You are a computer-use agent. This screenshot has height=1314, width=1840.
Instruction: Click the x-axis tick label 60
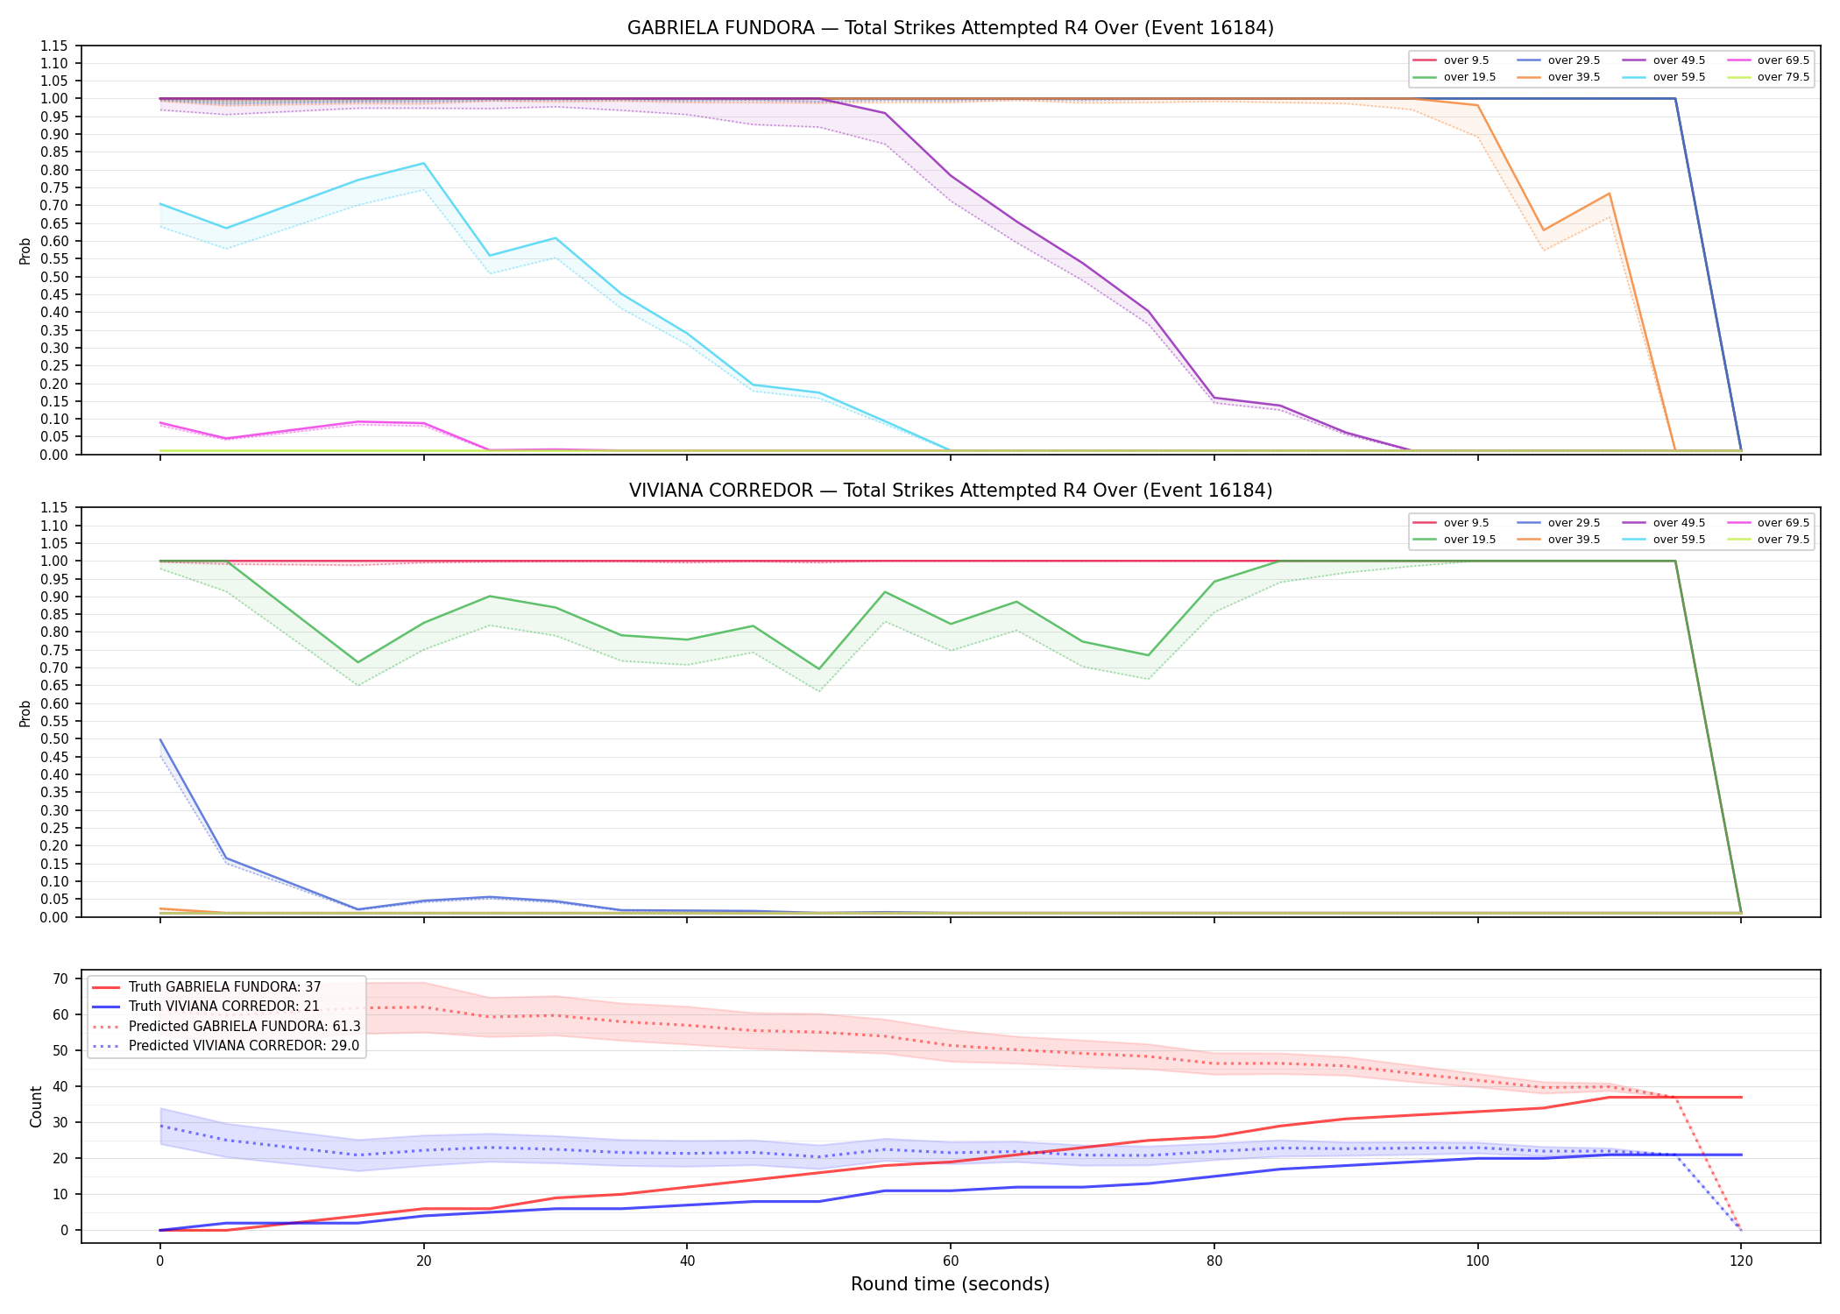tap(951, 1261)
